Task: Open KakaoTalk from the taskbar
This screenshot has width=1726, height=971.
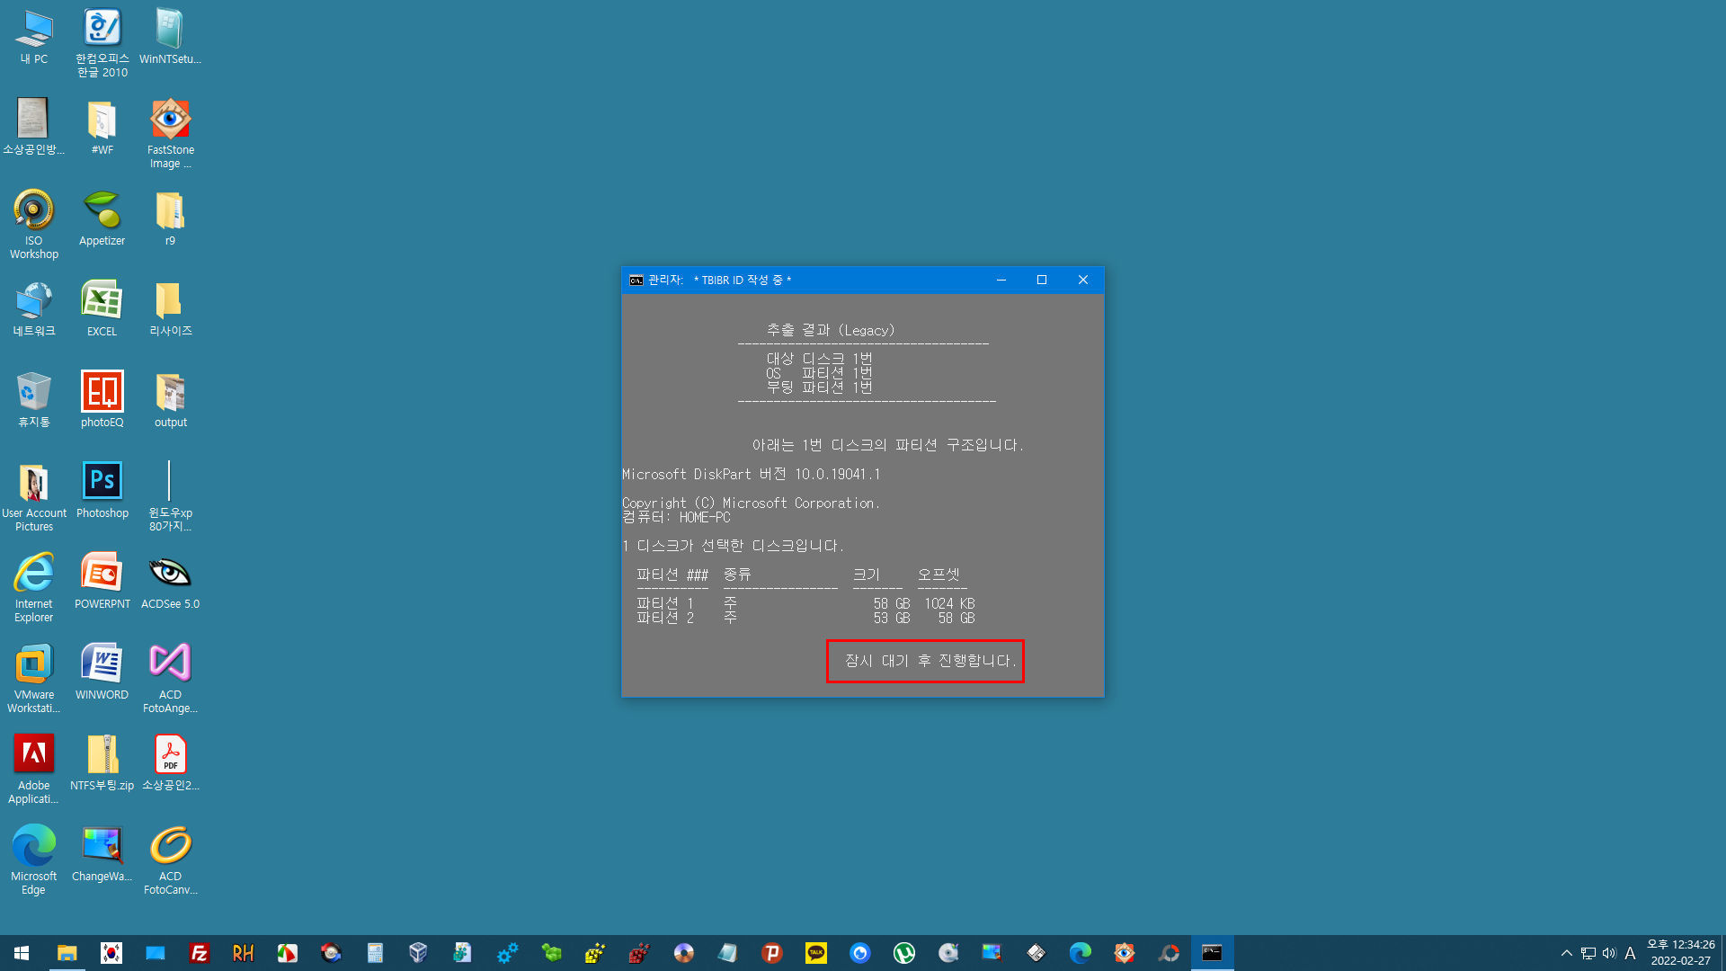Action: (816, 953)
